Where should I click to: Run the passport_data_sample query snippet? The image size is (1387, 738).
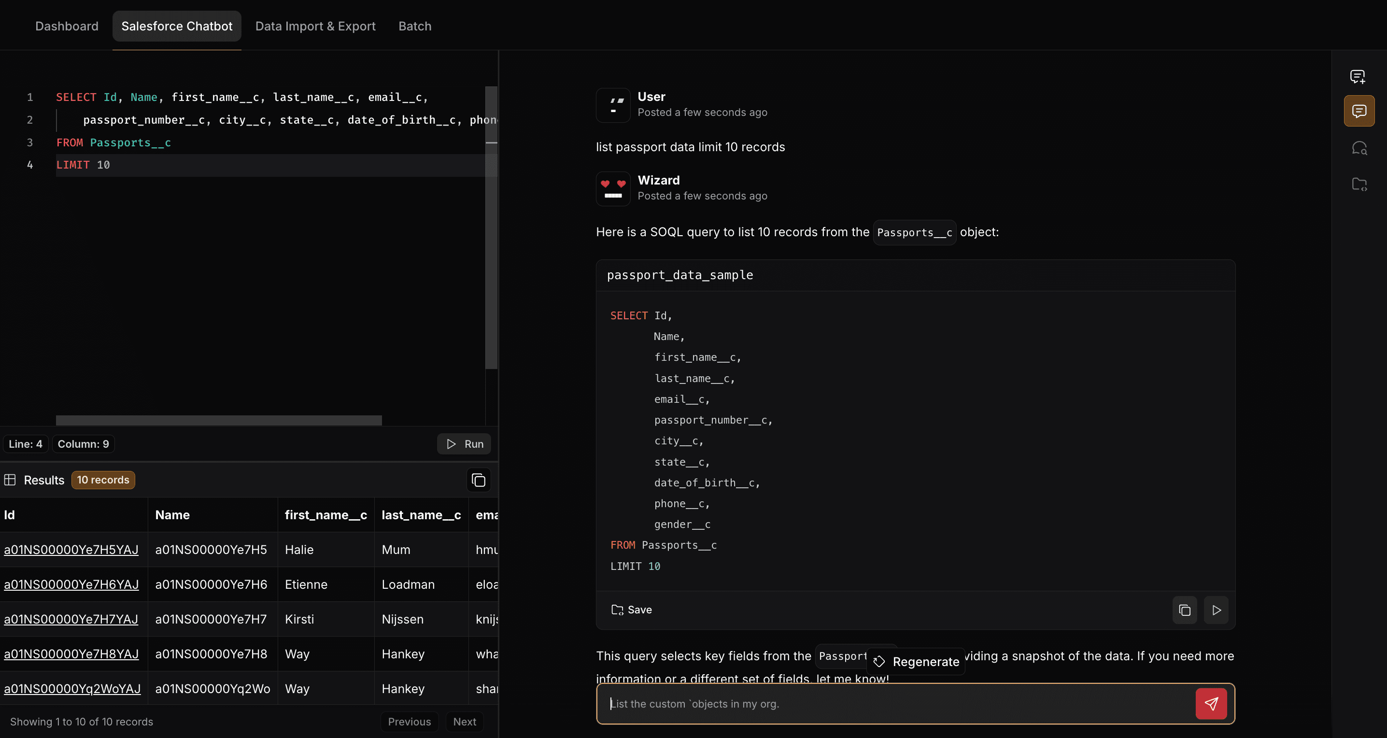pos(1216,610)
